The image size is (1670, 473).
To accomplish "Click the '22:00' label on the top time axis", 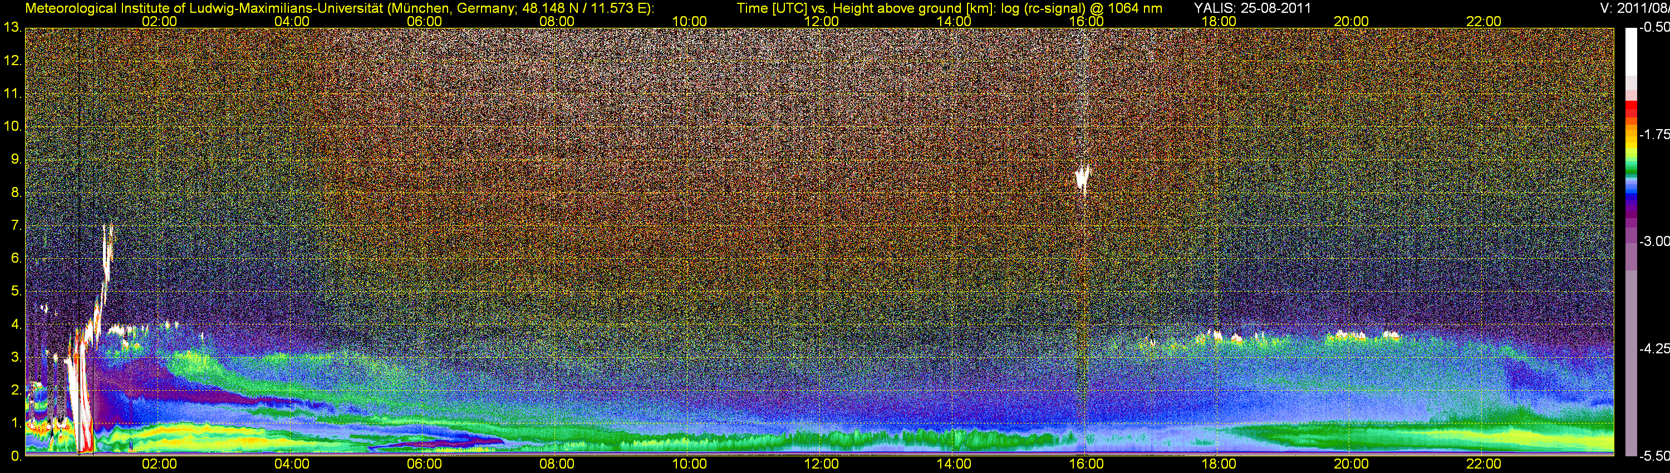I will click(1484, 21).
